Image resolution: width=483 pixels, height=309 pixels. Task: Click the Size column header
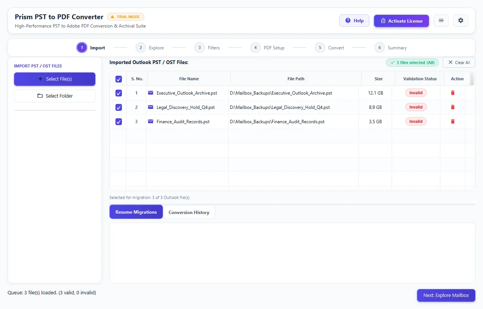click(378, 79)
